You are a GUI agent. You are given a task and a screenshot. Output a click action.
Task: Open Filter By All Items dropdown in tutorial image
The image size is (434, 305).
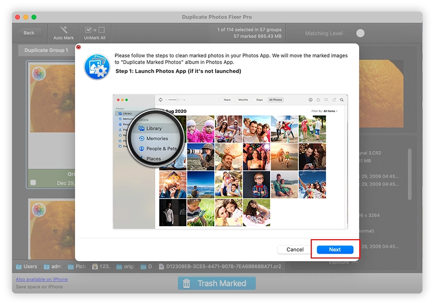pyautogui.click(x=324, y=111)
